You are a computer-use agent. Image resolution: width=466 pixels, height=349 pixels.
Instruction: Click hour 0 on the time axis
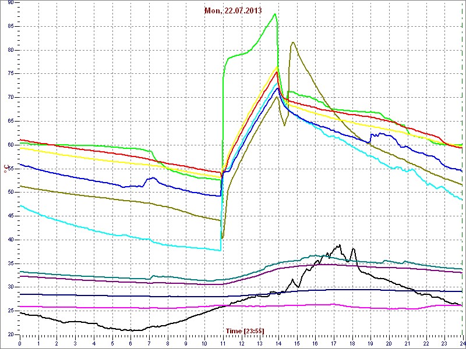point(20,343)
